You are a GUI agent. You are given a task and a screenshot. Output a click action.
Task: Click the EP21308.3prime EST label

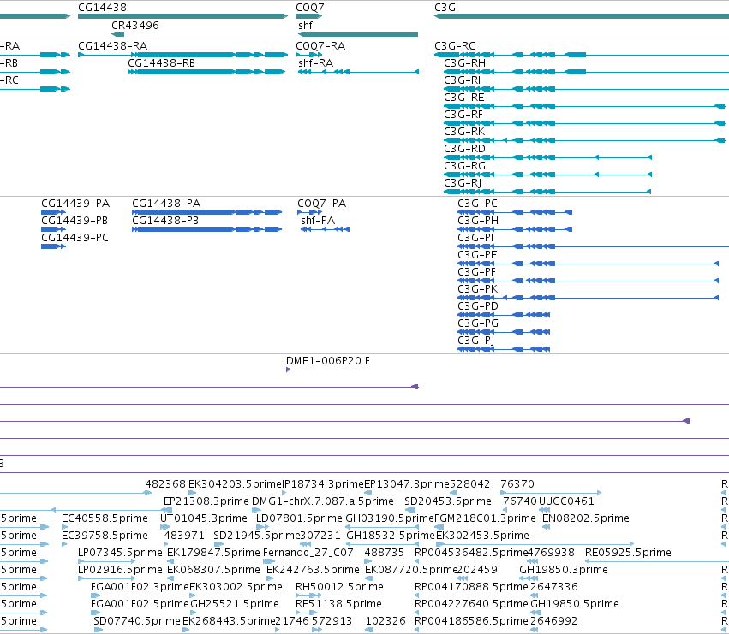[206, 501]
